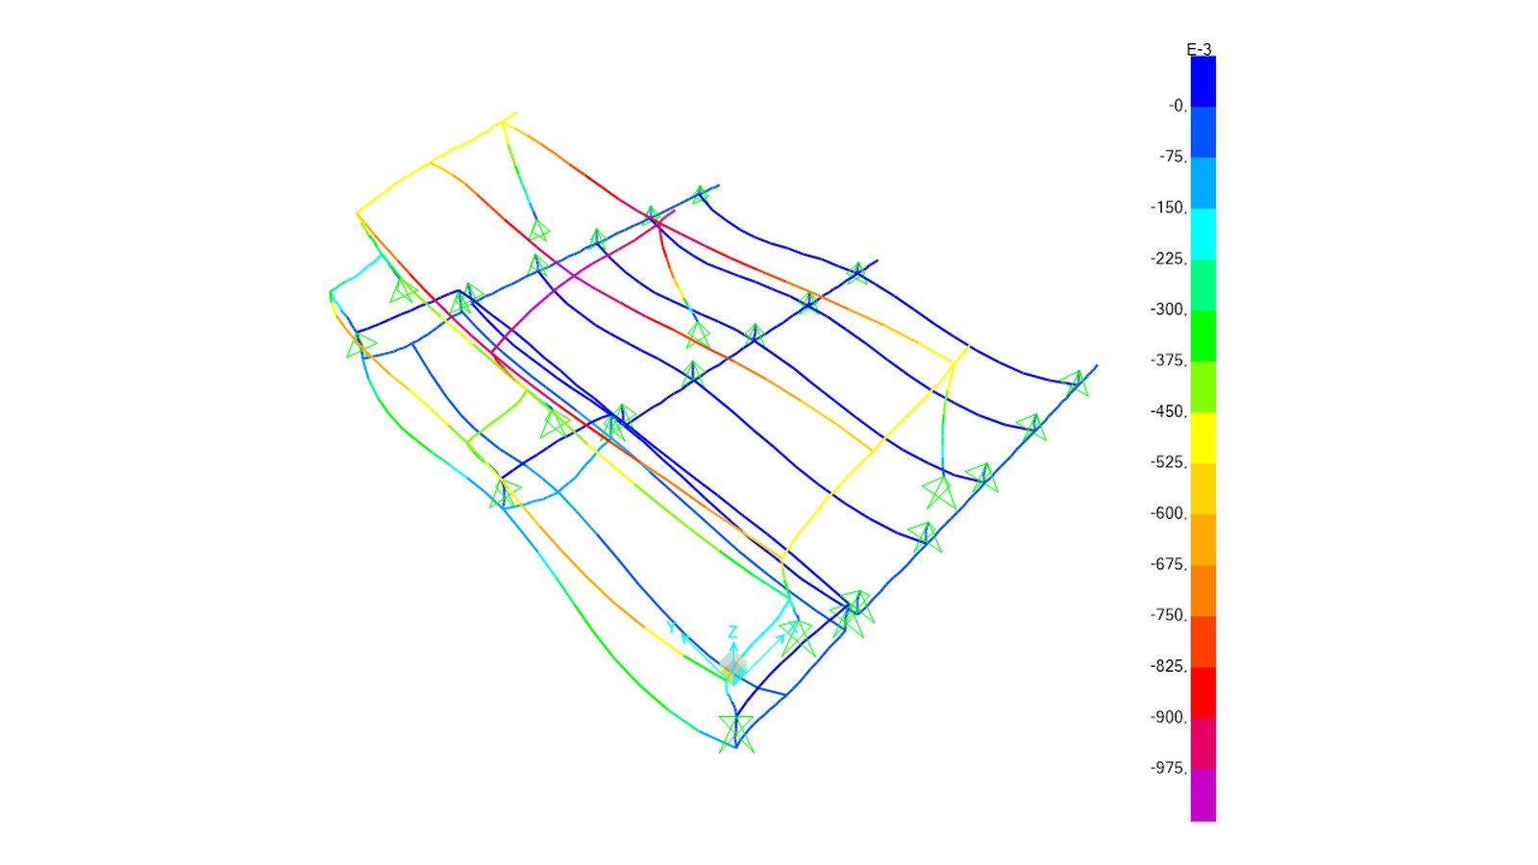Pick the red legend band between -825. and -900.

point(1203,692)
